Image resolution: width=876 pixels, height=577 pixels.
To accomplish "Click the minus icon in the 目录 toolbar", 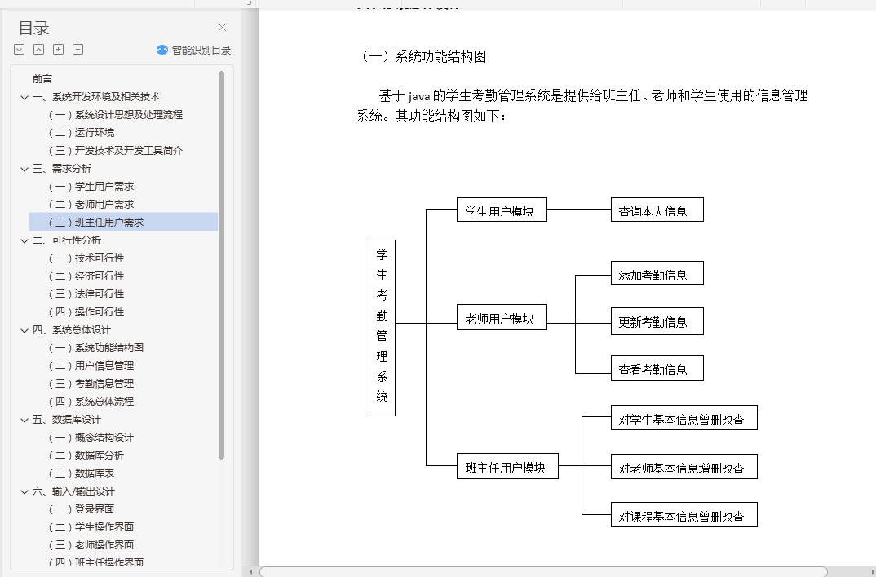I will 78,49.
